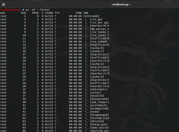179x132 pixels.
Task: Select the [oom_reaper] process entry
Action: pos(99,102)
